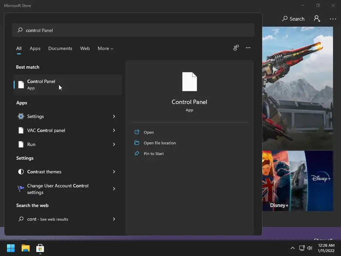Open the Disney+ tile in Microsoft Store
This screenshot has height=256, width=341.
click(x=297, y=181)
